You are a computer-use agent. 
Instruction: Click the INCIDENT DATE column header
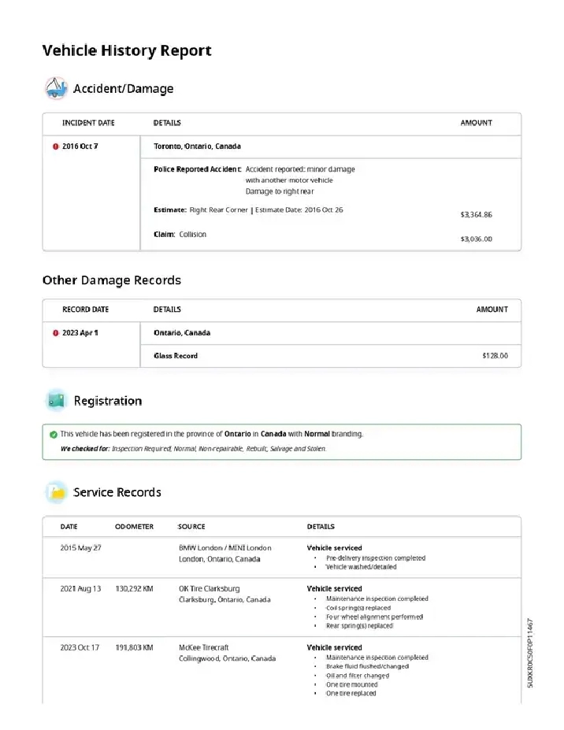(88, 123)
